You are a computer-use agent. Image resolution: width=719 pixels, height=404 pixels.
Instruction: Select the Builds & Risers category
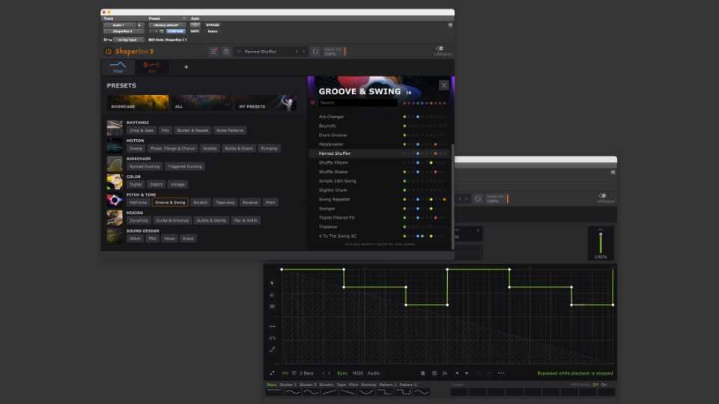(x=238, y=148)
